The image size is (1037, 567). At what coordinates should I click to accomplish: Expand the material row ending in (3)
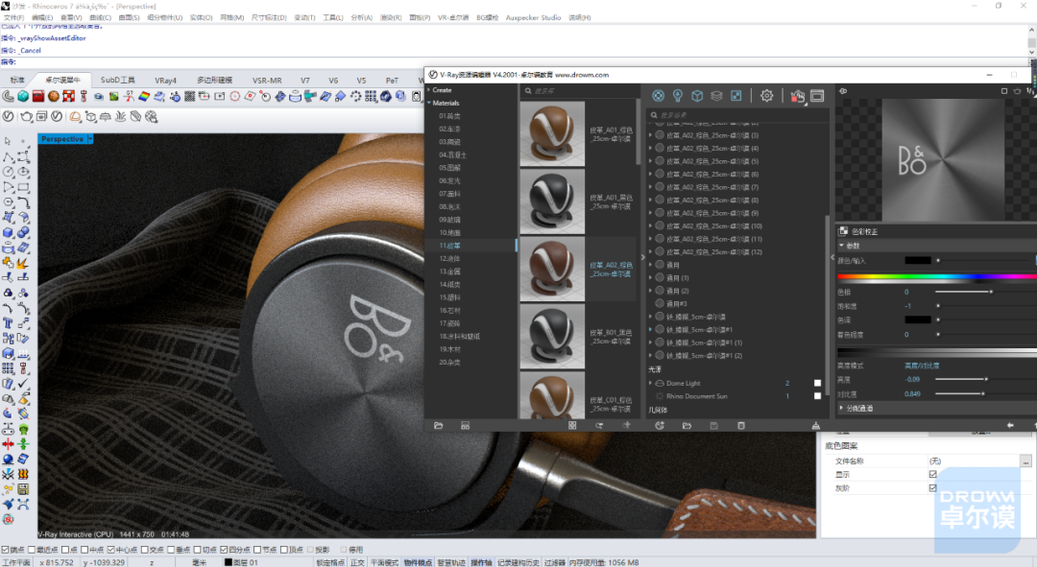point(650,135)
